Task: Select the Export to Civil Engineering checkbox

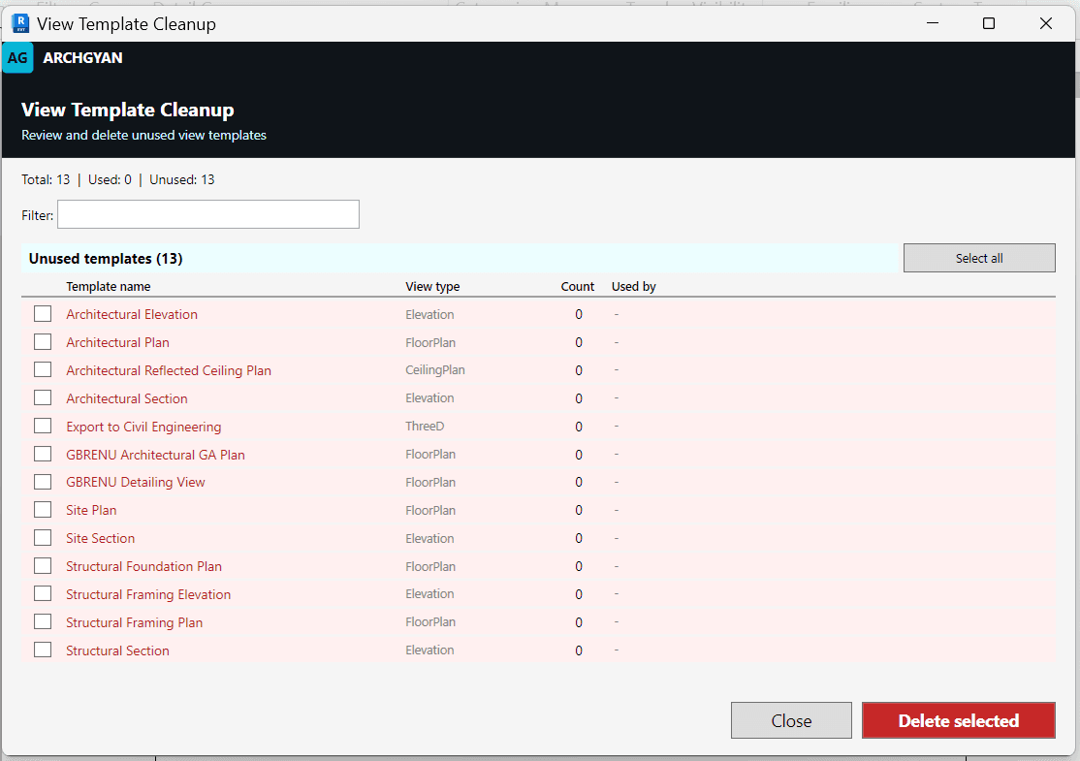Action: click(x=43, y=427)
